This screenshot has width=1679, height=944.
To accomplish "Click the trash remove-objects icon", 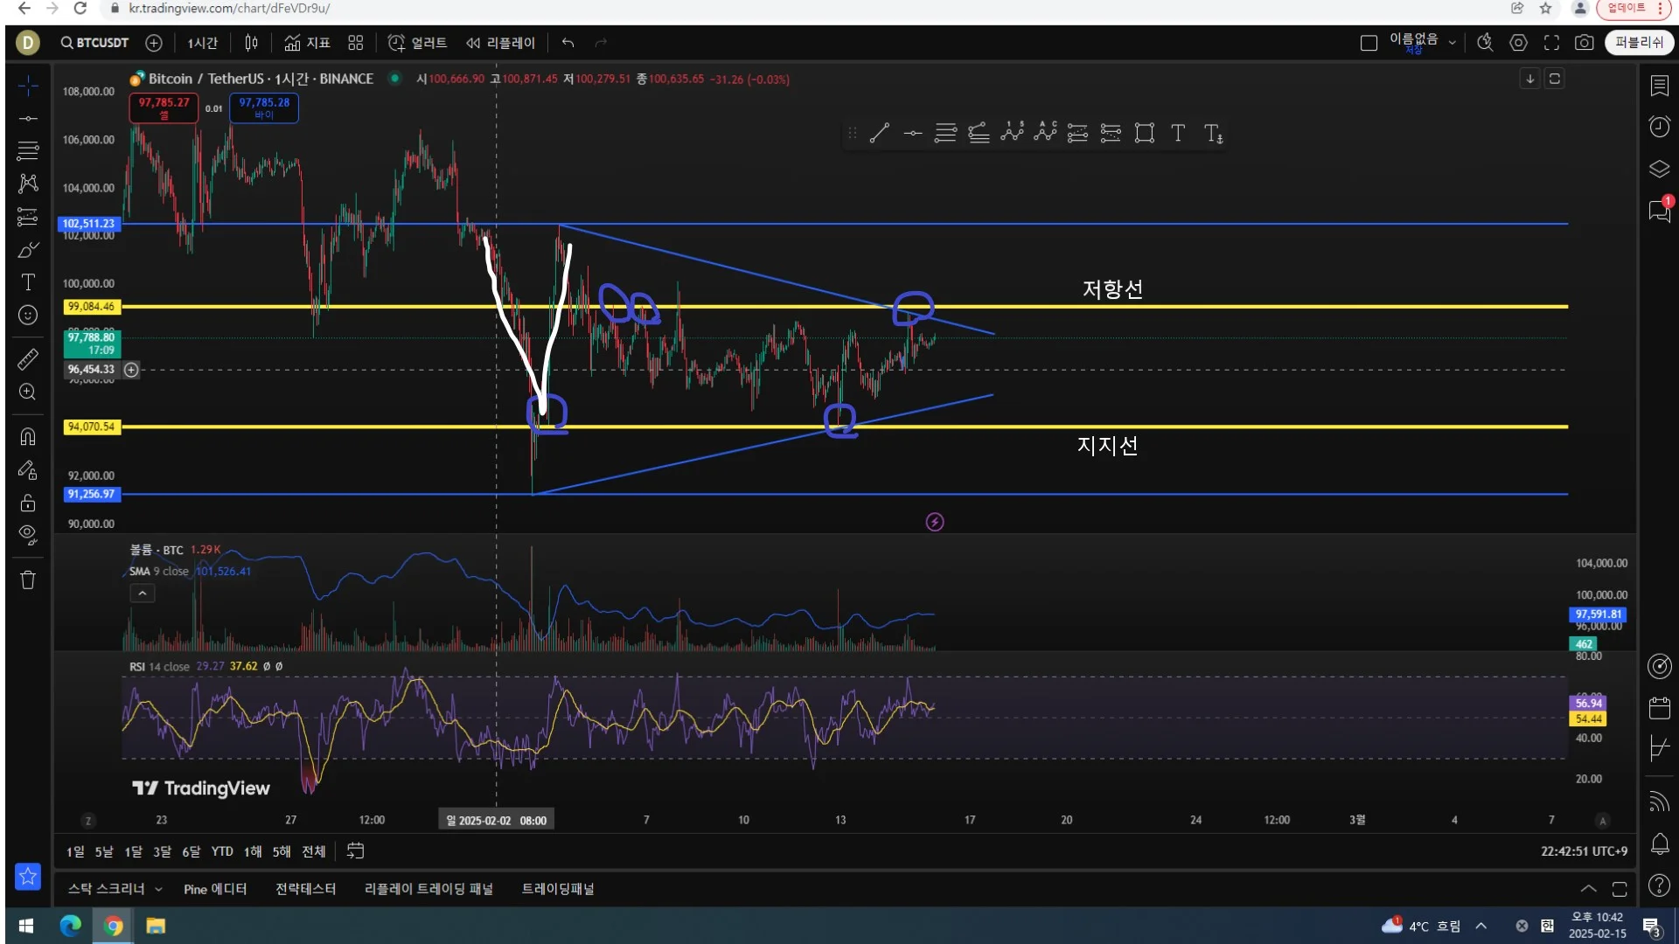I will click(x=28, y=580).
